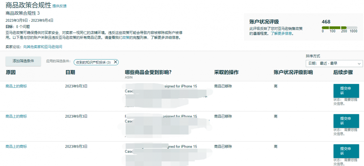Click the 原因 column header
Image resolution: width=364 pixels, height=166 pixels.
click(x=11, y=72)
